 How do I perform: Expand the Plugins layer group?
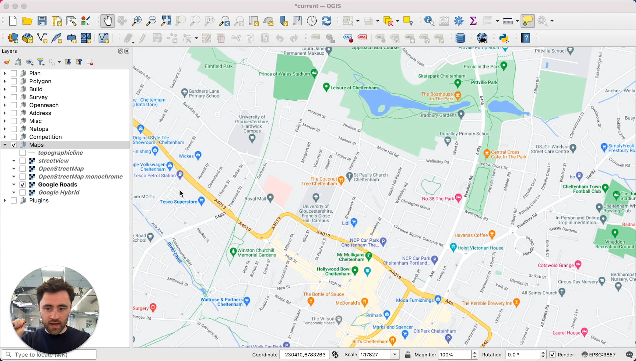pos(5,201)
